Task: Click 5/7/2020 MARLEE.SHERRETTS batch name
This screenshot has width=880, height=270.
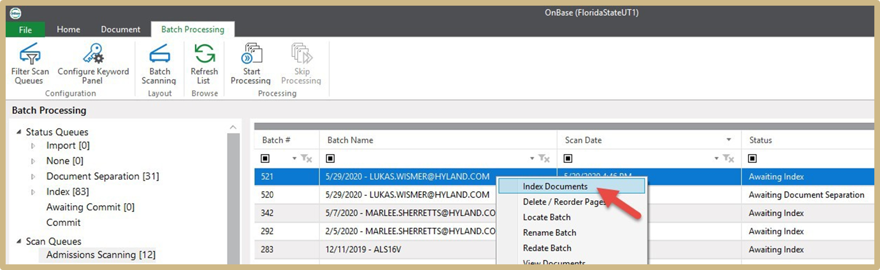Action: (x=411, y=213)
